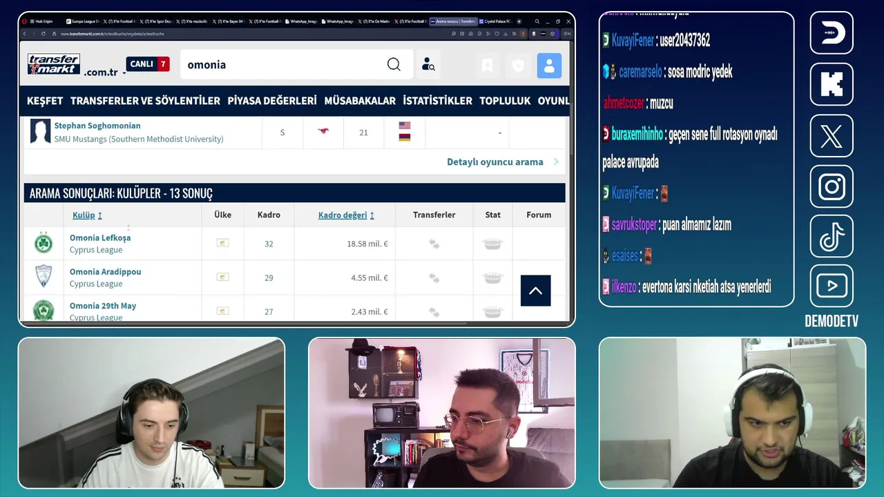
Task: Open stadium icon for Omonia Lefkoşa
Action: (492, 244)
